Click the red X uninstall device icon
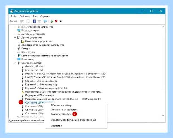This screenshot has width=173, height=138. (56, 21)
